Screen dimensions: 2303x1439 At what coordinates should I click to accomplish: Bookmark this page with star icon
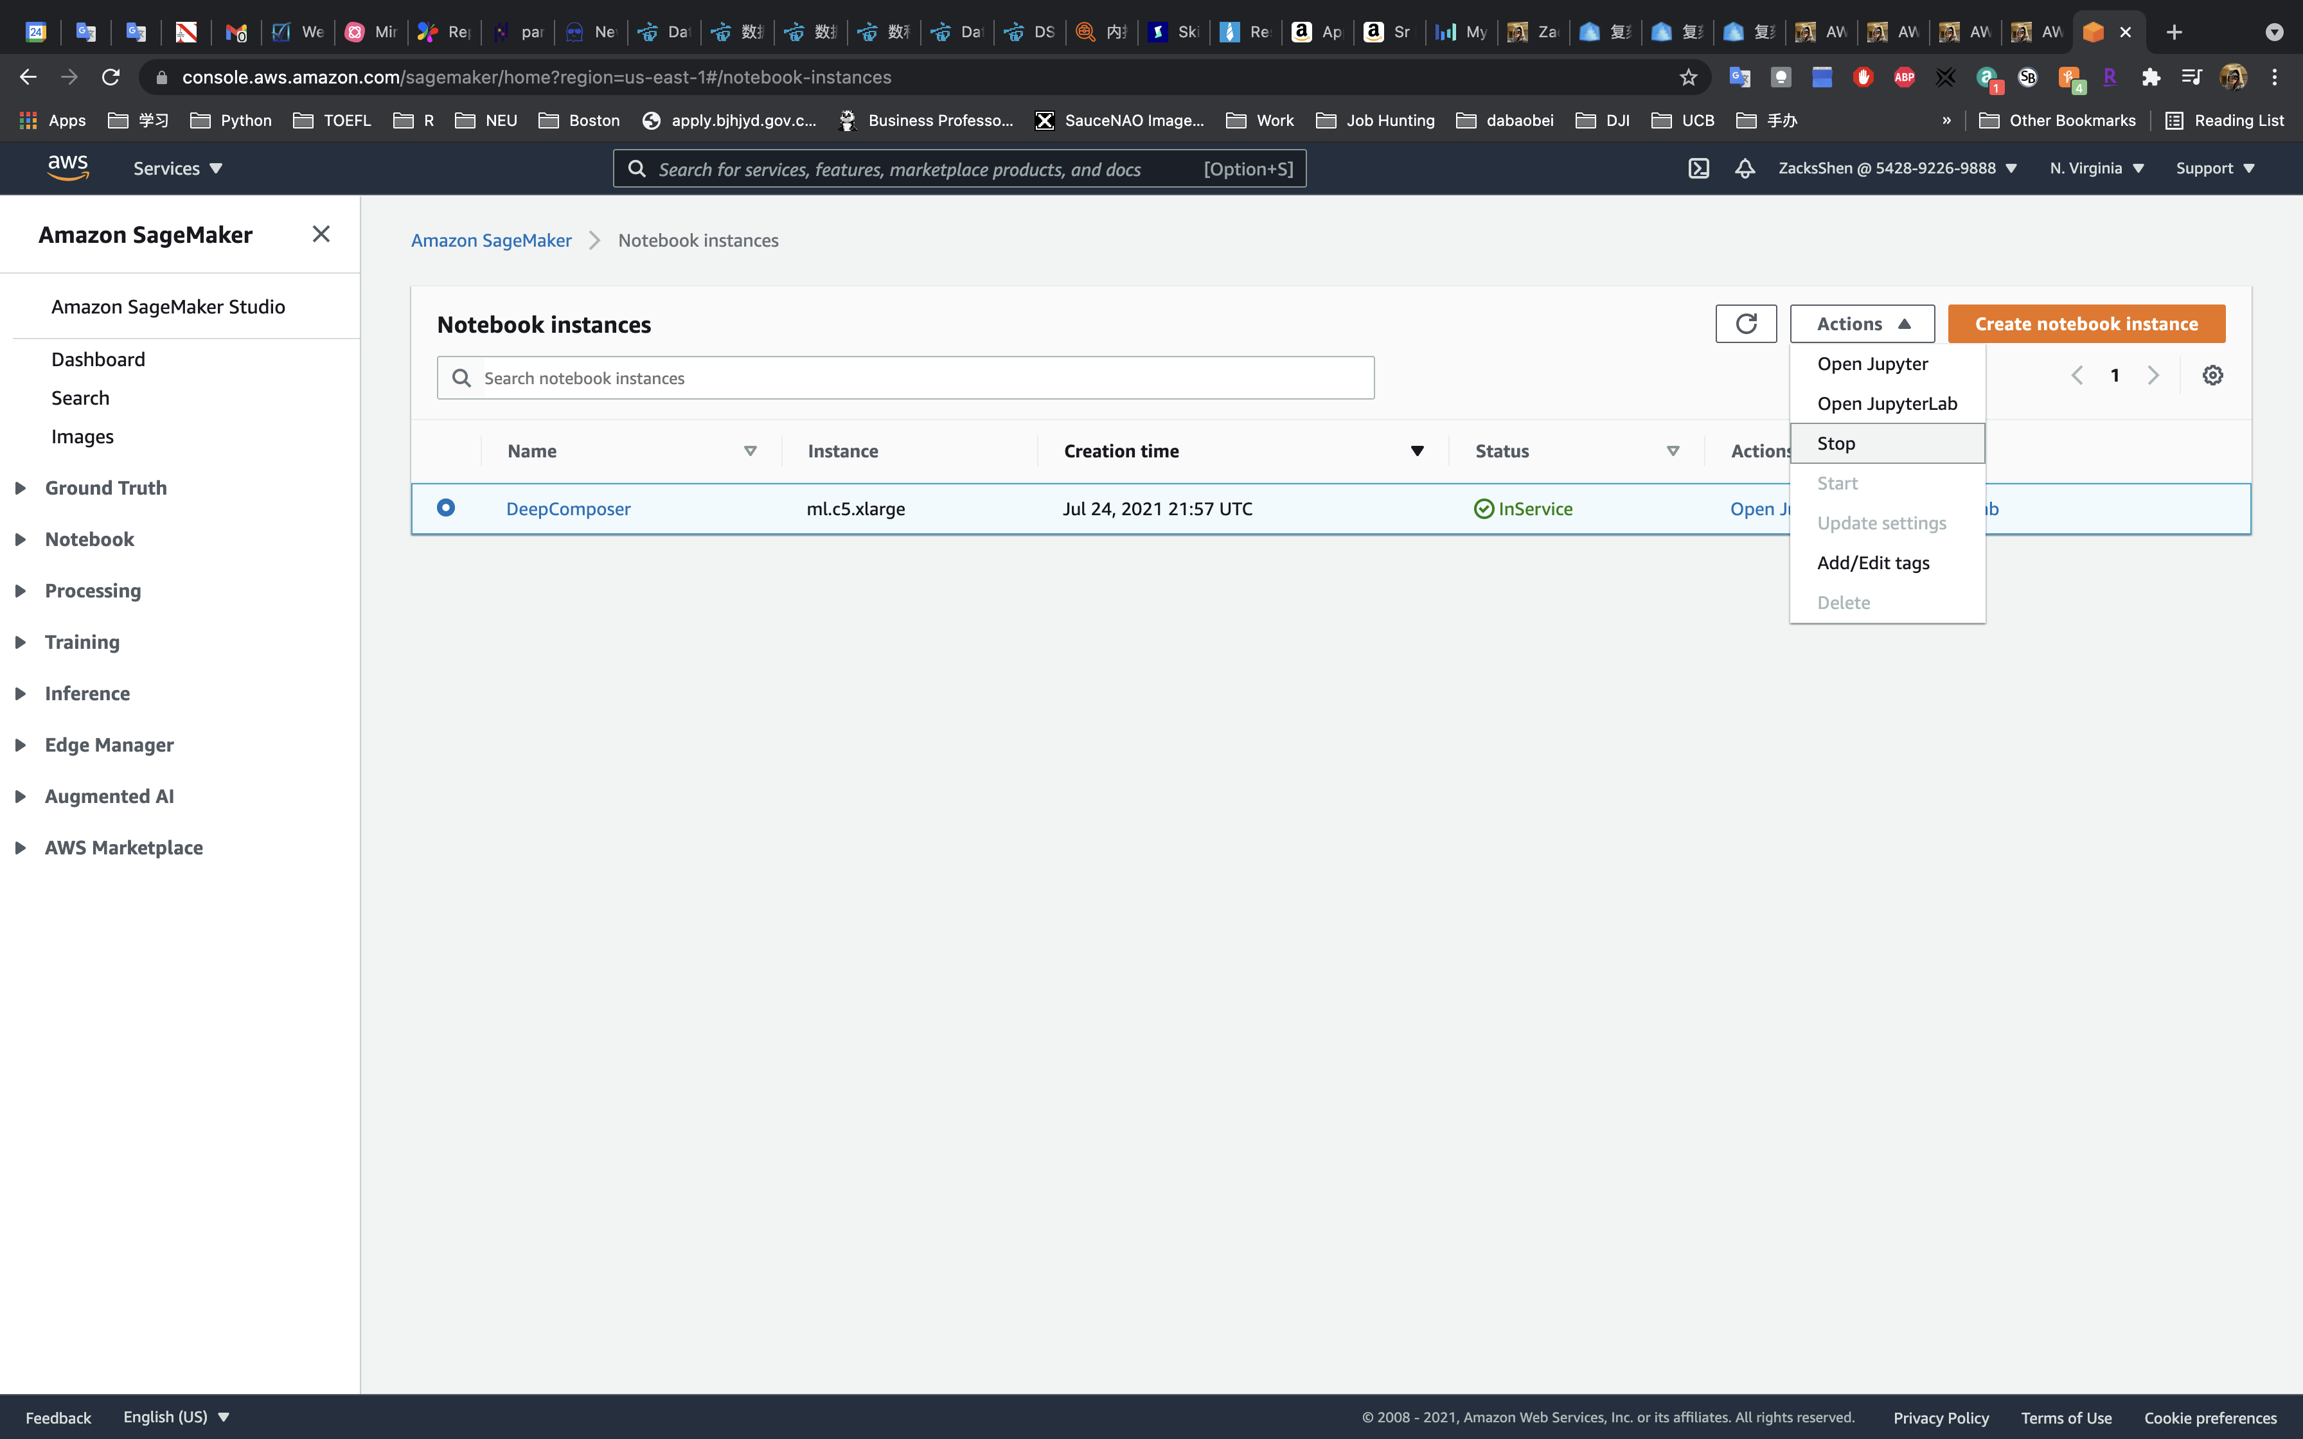(1688, 77)
